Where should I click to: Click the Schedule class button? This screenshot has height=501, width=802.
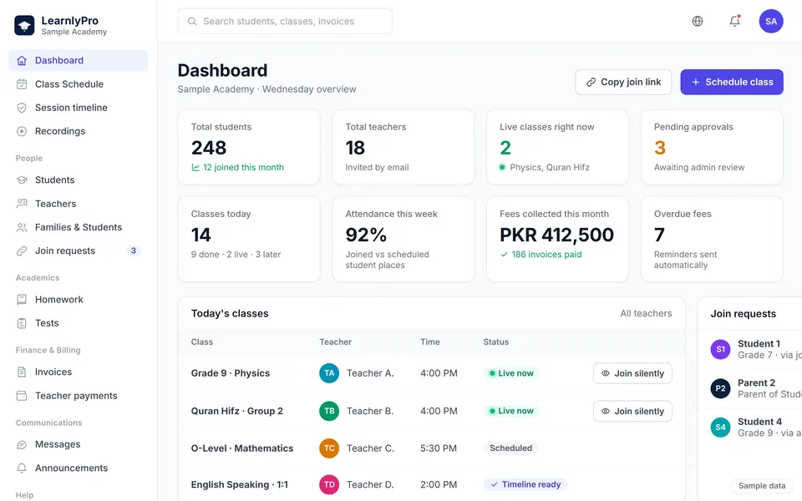click(732, 82)
